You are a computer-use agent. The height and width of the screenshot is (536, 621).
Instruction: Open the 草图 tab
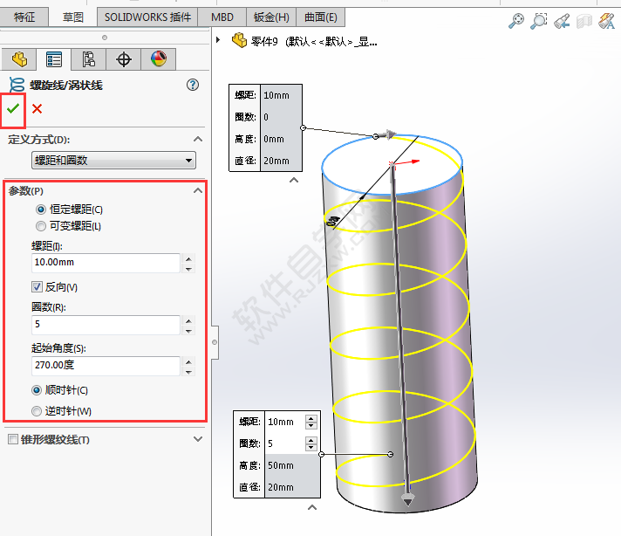coord(73,17)
